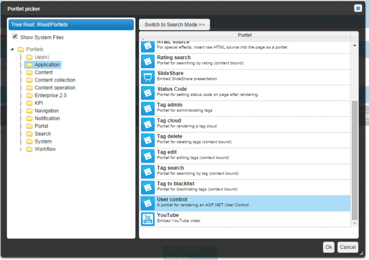Click the Content folder icon
The image size is (369, 260).
pyautogui.click(x=30, y=72)
